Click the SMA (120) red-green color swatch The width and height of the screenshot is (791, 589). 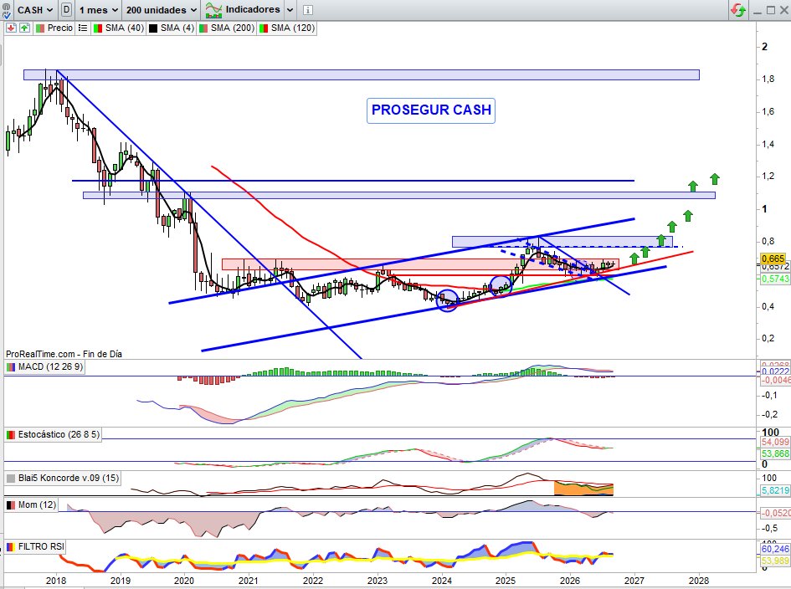[264, 28]
